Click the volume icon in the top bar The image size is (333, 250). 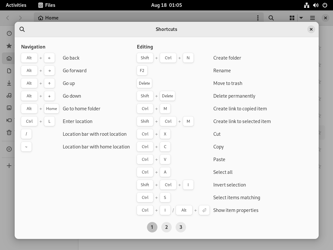316,5
